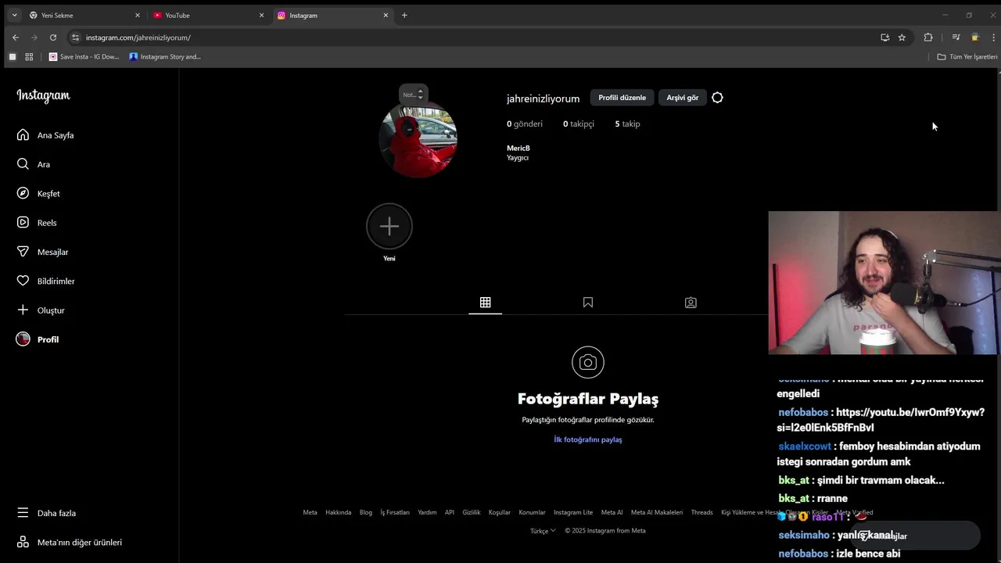Open the Türkçe language dropdown
The height and width of the screenshot is (563, 1001).
tap(543, 531)
